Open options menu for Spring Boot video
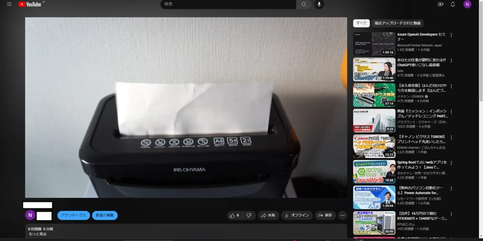483x241 pixels. point(451,163)
